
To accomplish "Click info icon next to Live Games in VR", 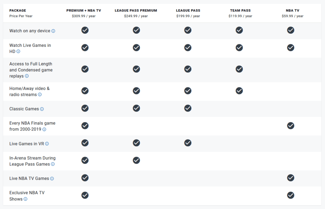I will 47,144.
